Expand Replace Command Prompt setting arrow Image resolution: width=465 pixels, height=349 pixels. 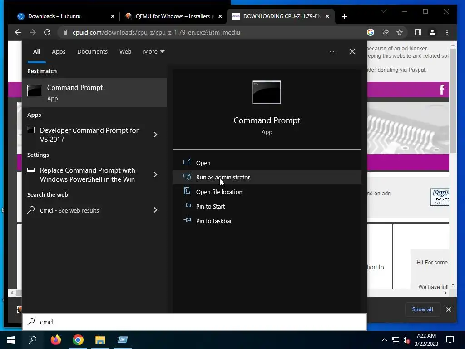[155, 174]
